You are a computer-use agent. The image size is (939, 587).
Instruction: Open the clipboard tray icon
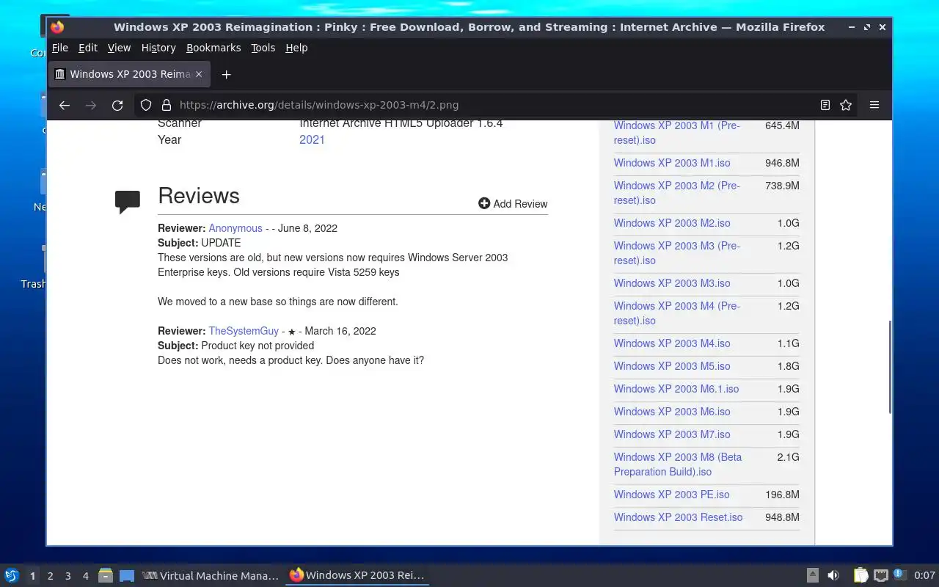pyautogui.click(x=861, y=575)
